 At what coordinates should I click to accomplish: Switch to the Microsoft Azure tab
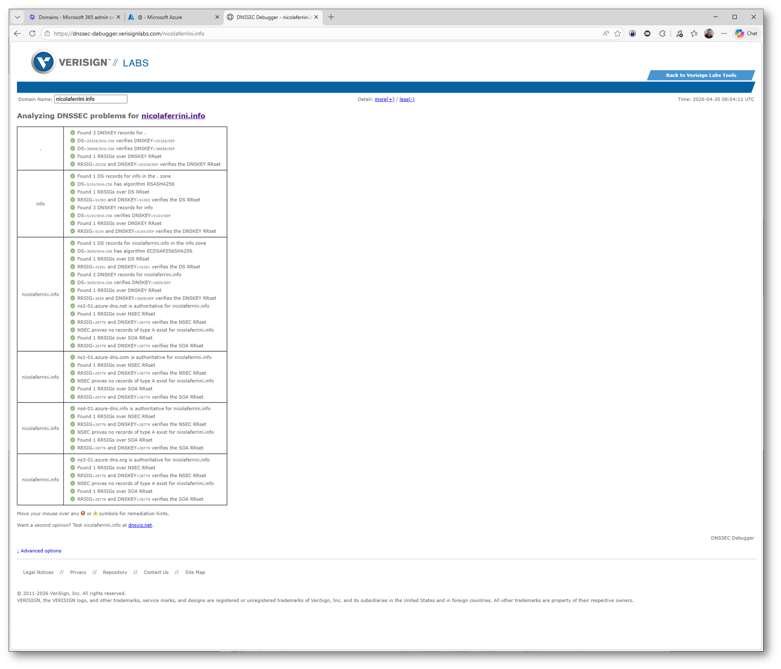pos(172,17)
